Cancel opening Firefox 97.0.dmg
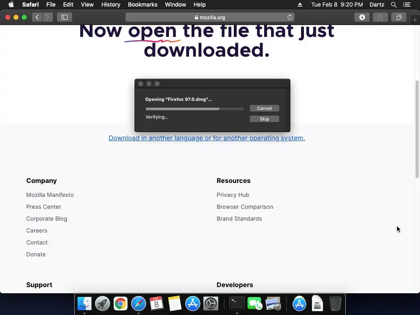 (265, 108)
